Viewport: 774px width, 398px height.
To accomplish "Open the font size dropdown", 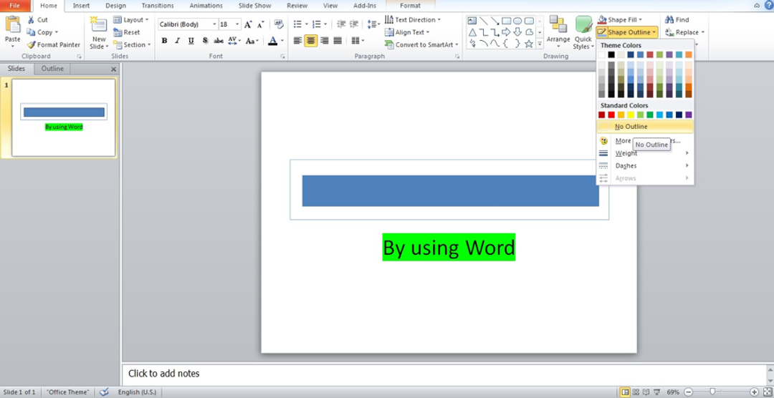I will (238, 24).
